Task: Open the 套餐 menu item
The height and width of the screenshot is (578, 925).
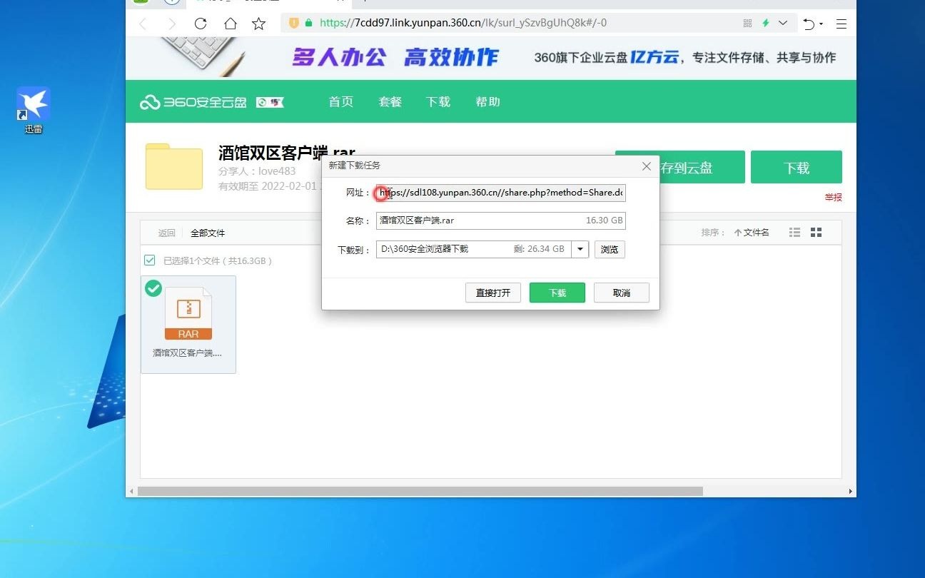Action: click(390, 102)
